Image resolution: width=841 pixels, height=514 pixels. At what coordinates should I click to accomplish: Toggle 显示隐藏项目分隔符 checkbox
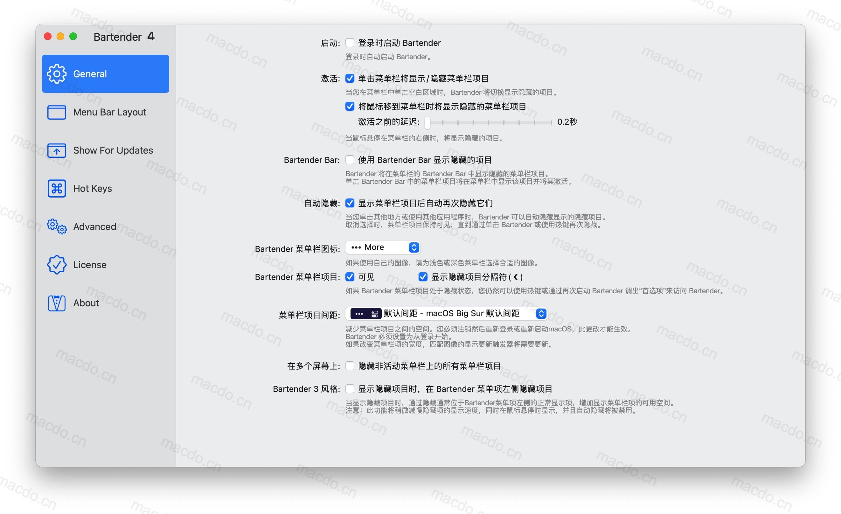click(423, 277)
